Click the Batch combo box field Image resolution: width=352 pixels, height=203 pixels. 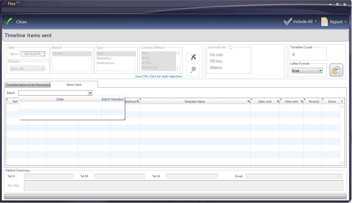[x=53, y=93]
